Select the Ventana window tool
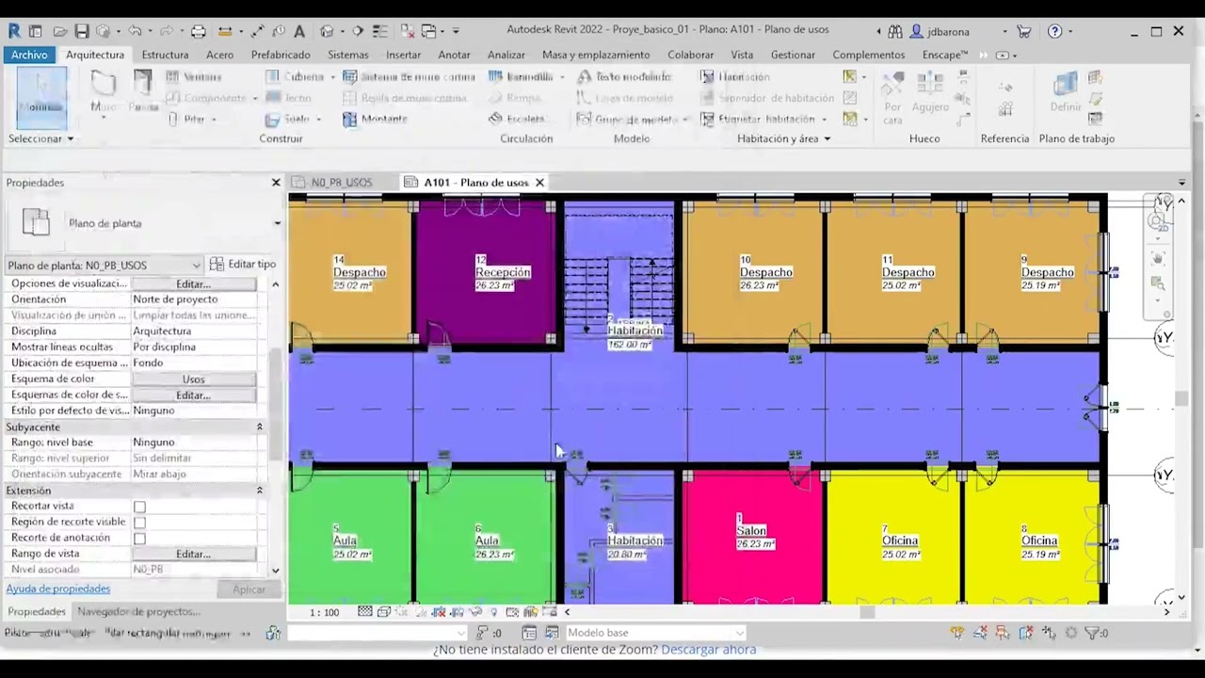 (x=194, y=77)
